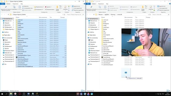Click Обратить выделение in left window

[78, 10]
